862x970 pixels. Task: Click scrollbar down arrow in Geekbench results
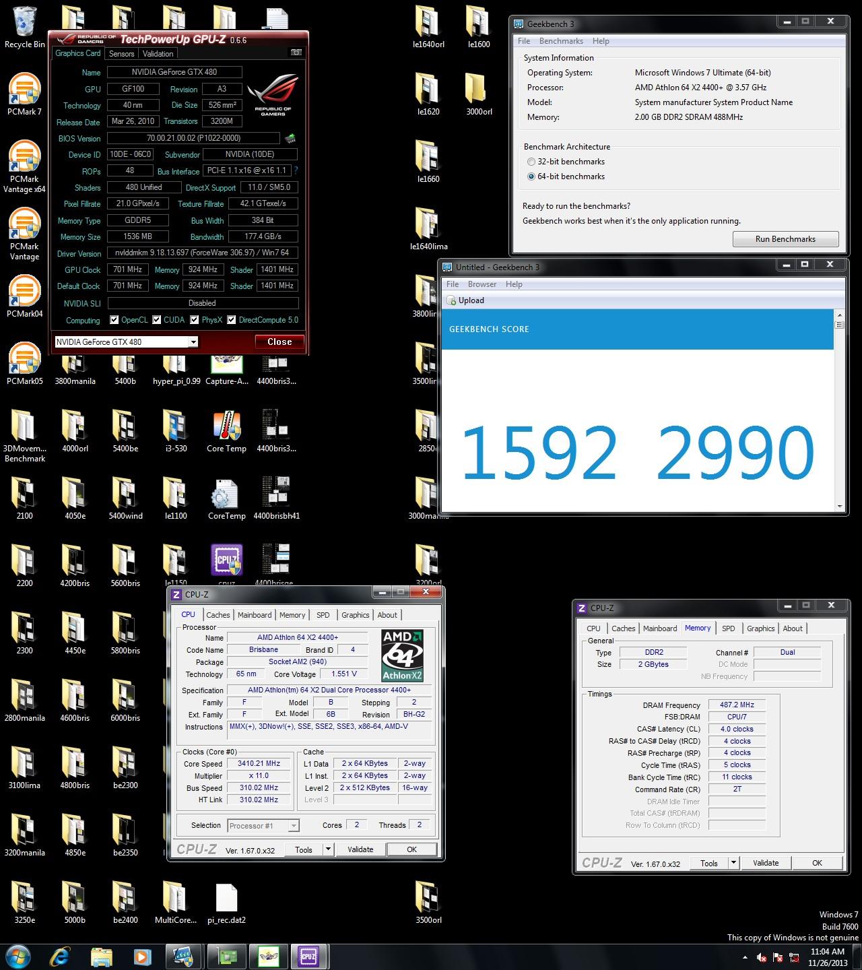point(839,507)
